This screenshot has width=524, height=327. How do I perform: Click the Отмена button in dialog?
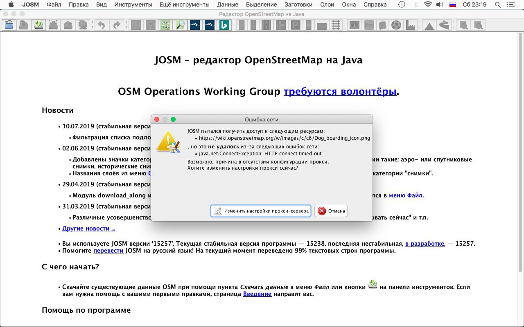[331, 211]
